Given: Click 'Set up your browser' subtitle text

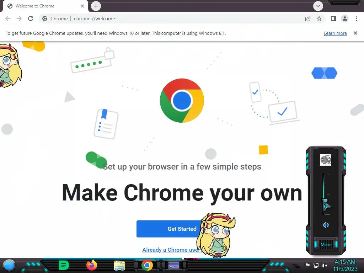Looking at the screenshot, I should click(182, 167).
